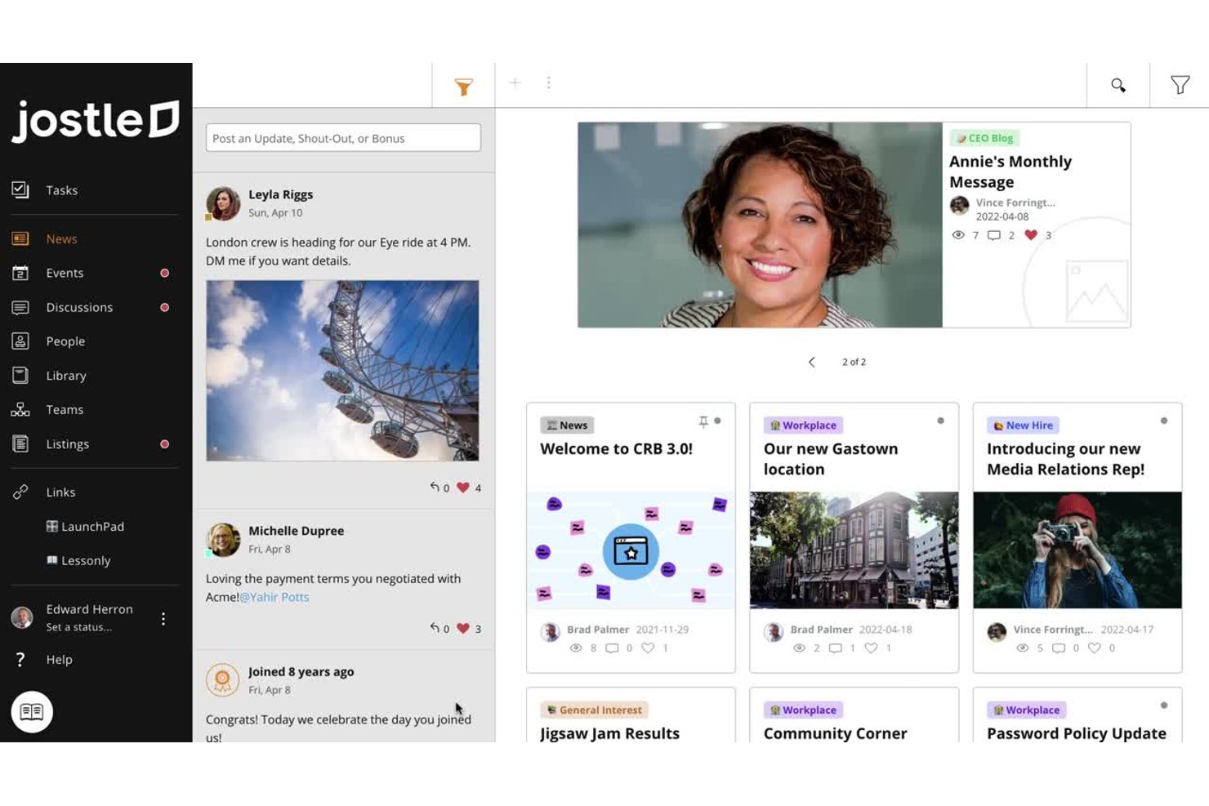Open Jigsaw Jam Results article
The image size is (1209, 806).
click(x=609, y=733)
